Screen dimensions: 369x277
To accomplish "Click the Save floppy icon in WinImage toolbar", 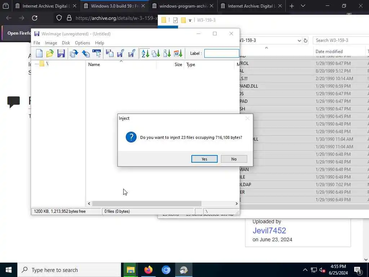I will coord(61,53).
